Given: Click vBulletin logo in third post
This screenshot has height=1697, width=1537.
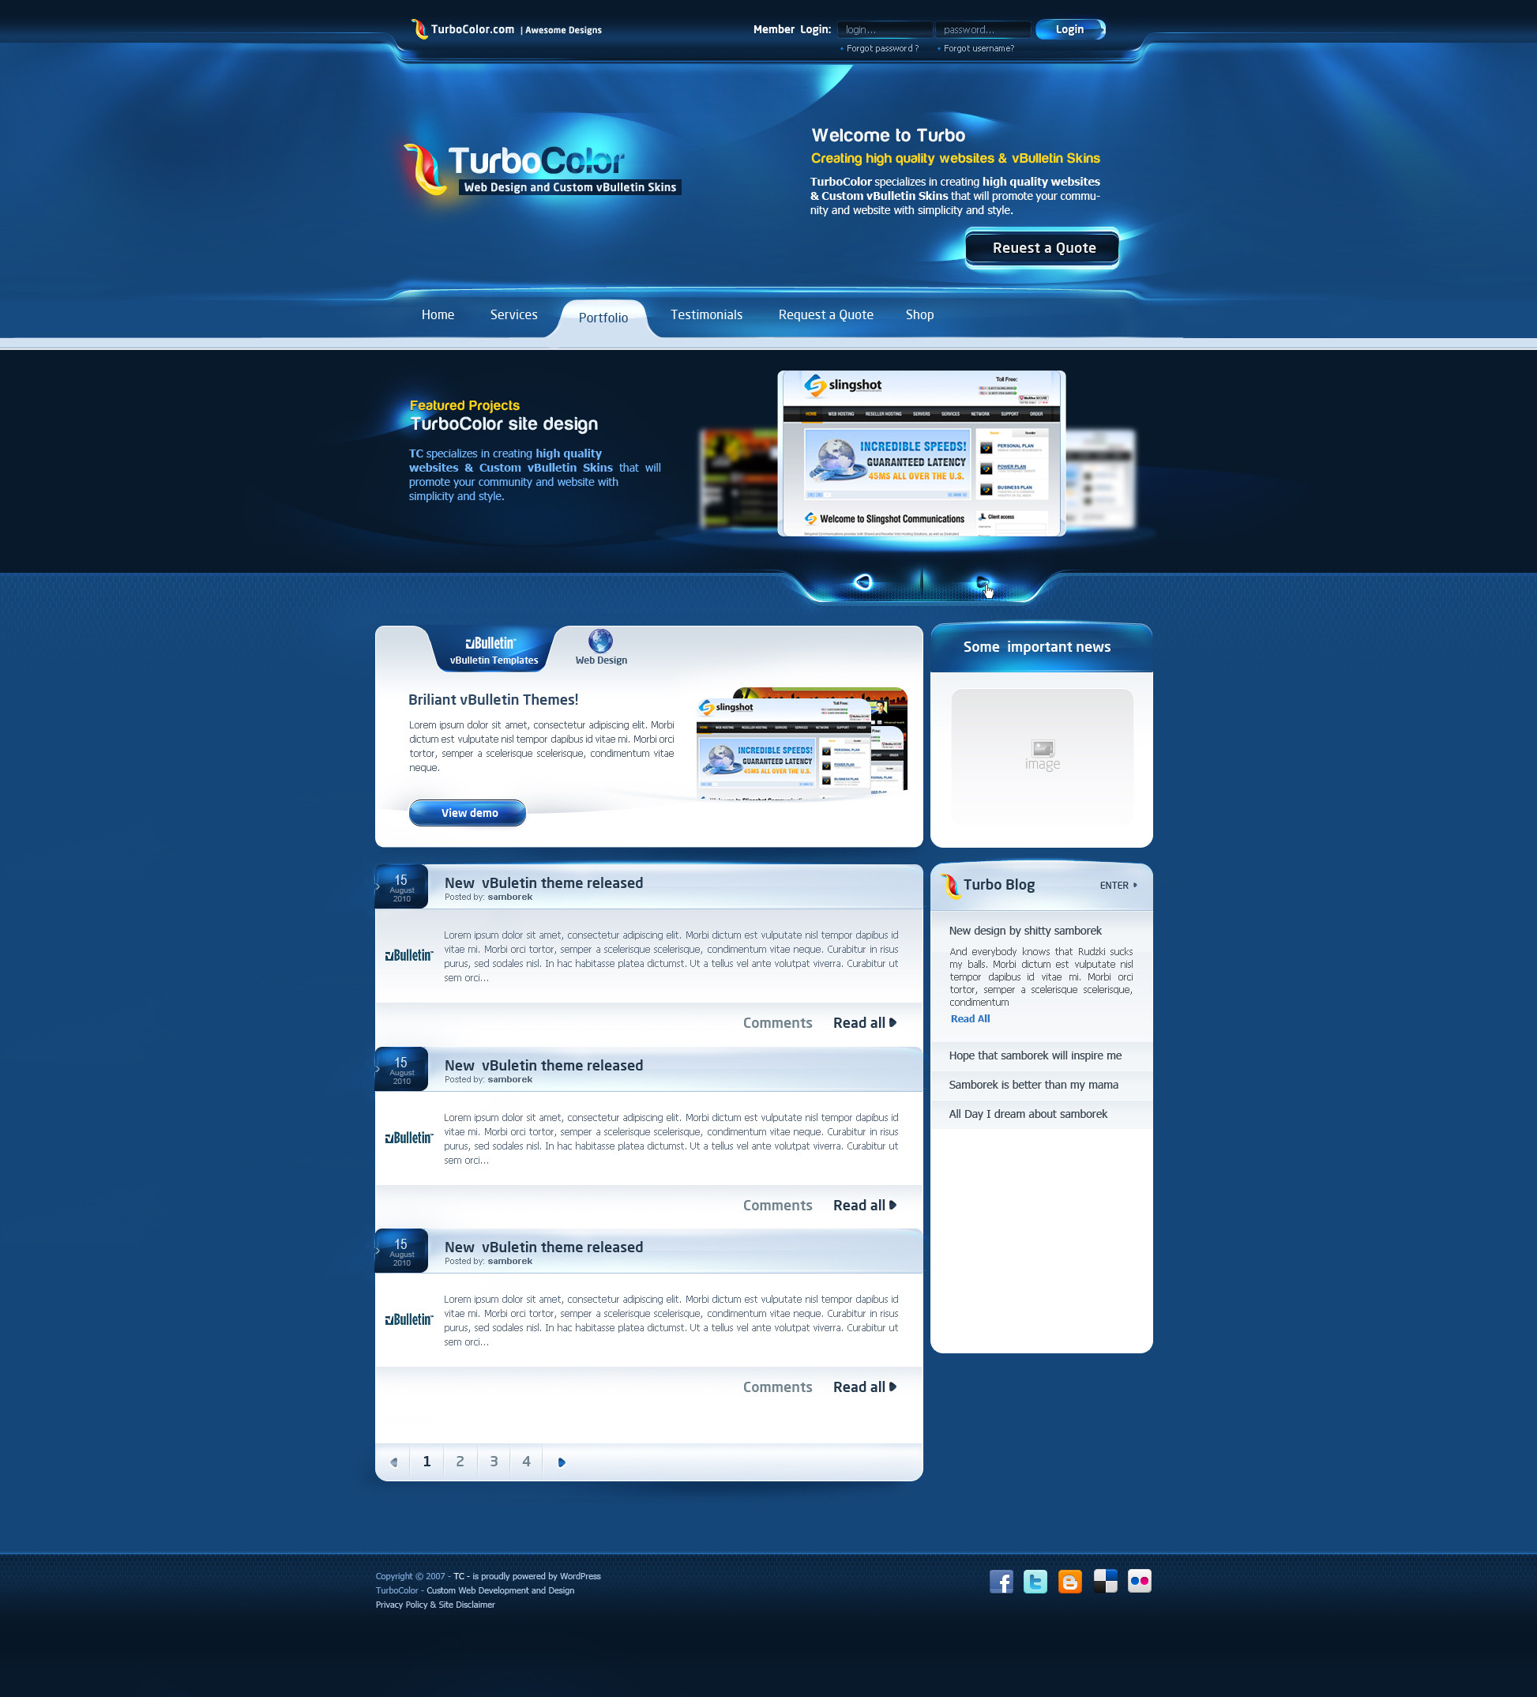Looking at the screenshot, I should point(408,1320).
